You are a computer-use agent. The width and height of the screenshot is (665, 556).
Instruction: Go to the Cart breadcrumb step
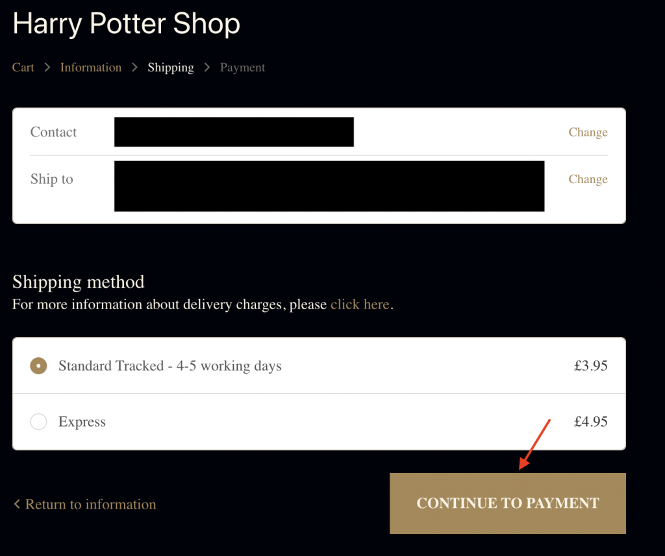click(x=23, y=68)
